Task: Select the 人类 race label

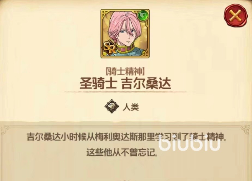Action: (x=131, y=107)
